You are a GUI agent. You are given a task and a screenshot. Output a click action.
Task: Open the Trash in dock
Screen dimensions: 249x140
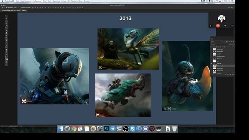click(x=174, y=129)
